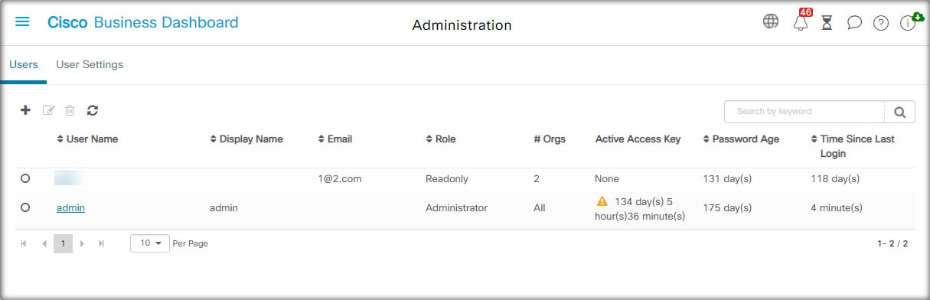
Task: Open the help question mark icon
Action: tap(881, 23)
